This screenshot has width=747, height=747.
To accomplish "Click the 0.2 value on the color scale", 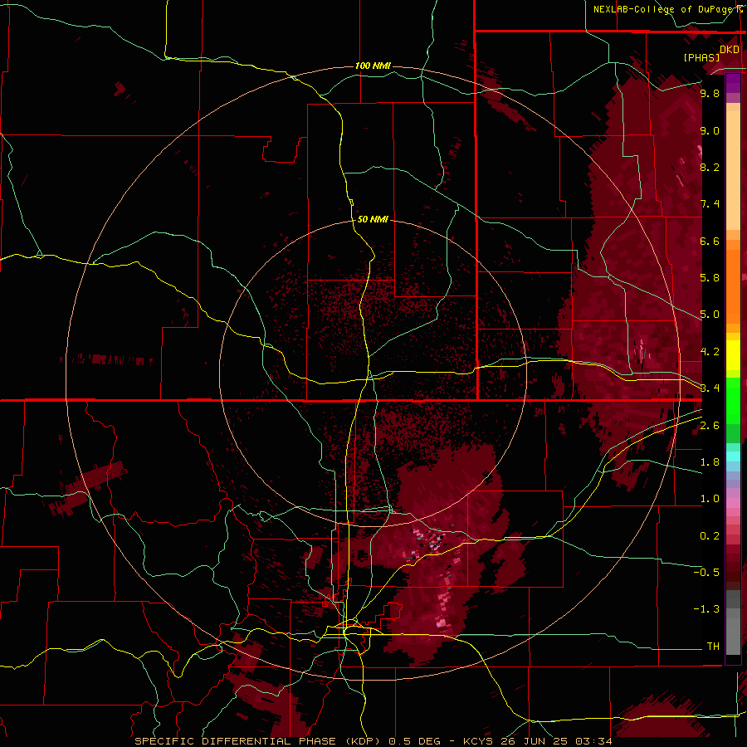I will click(x=710, y=536).
